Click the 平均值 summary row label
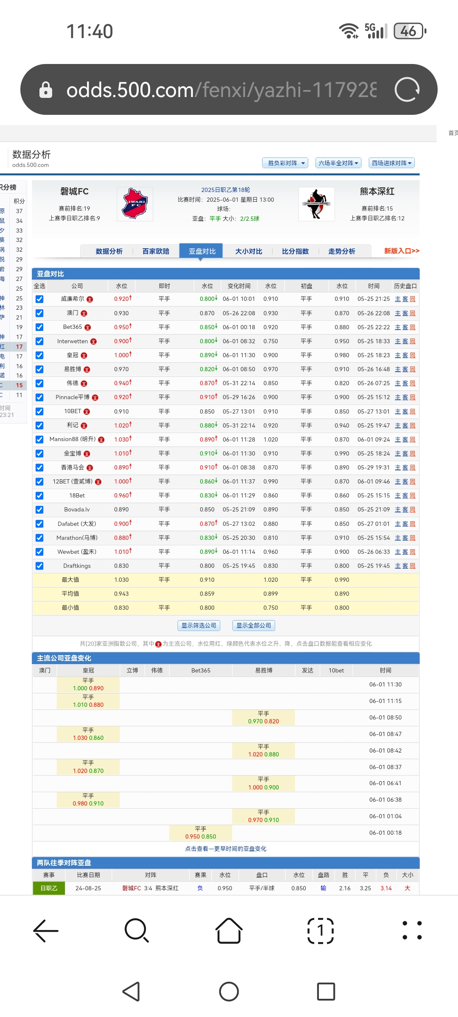Image resolution: width=458 pixels, height=1017 pixels. tap(70, 594)
